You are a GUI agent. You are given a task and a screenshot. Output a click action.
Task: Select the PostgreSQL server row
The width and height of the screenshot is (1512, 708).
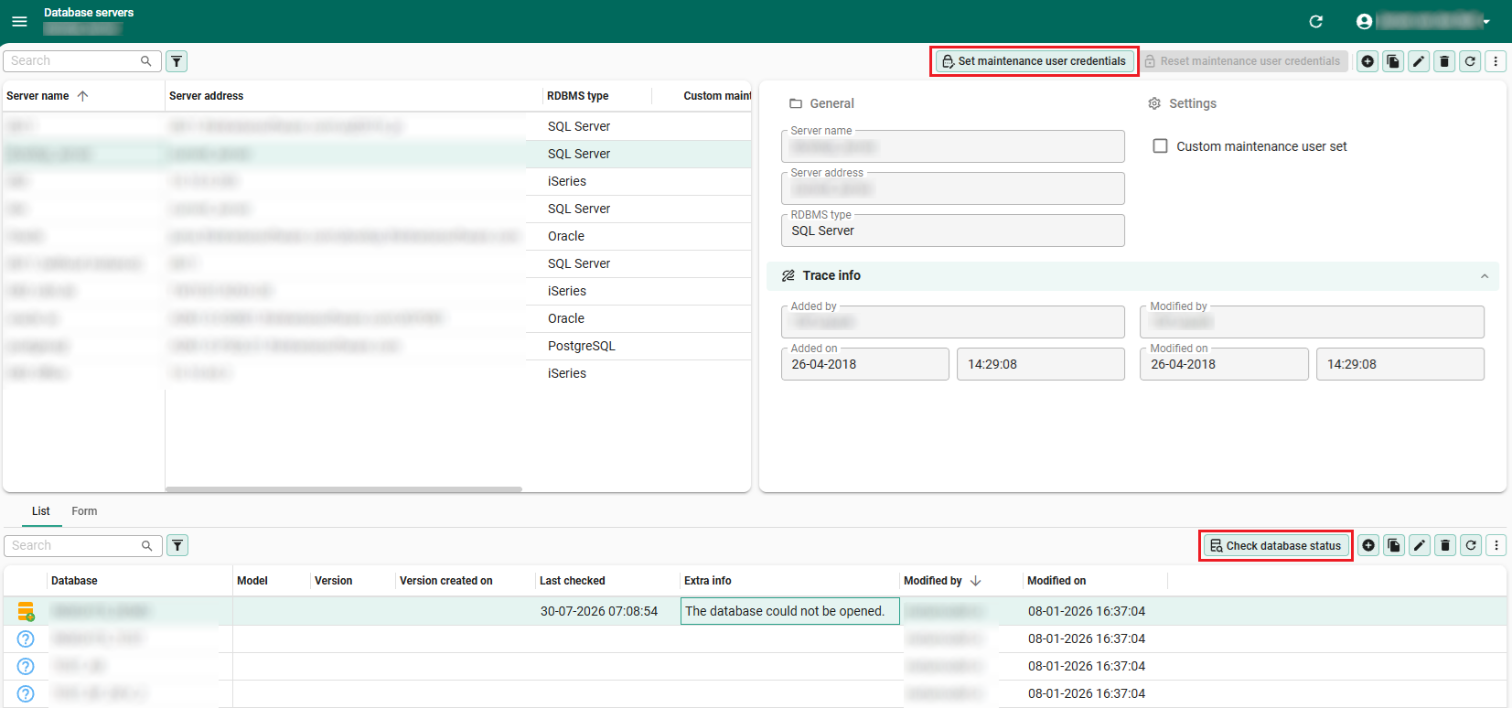[377, 346]
